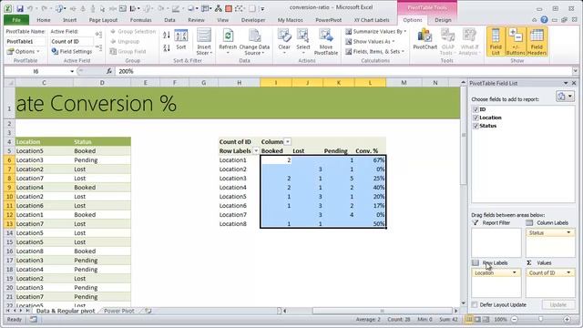Uncheck the Status field checkbox
This screenshot has height=328, width=583.
coord(476,126)
